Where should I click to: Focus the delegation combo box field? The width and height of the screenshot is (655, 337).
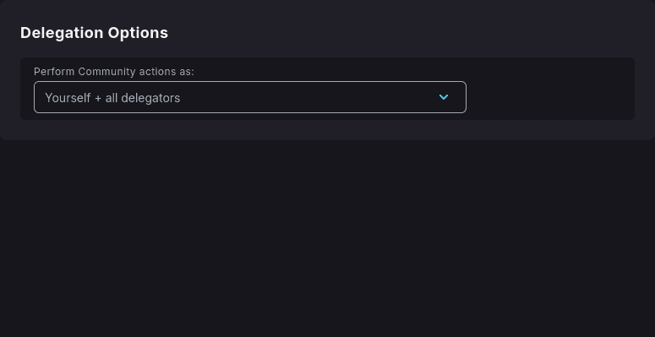coord(250,97)
